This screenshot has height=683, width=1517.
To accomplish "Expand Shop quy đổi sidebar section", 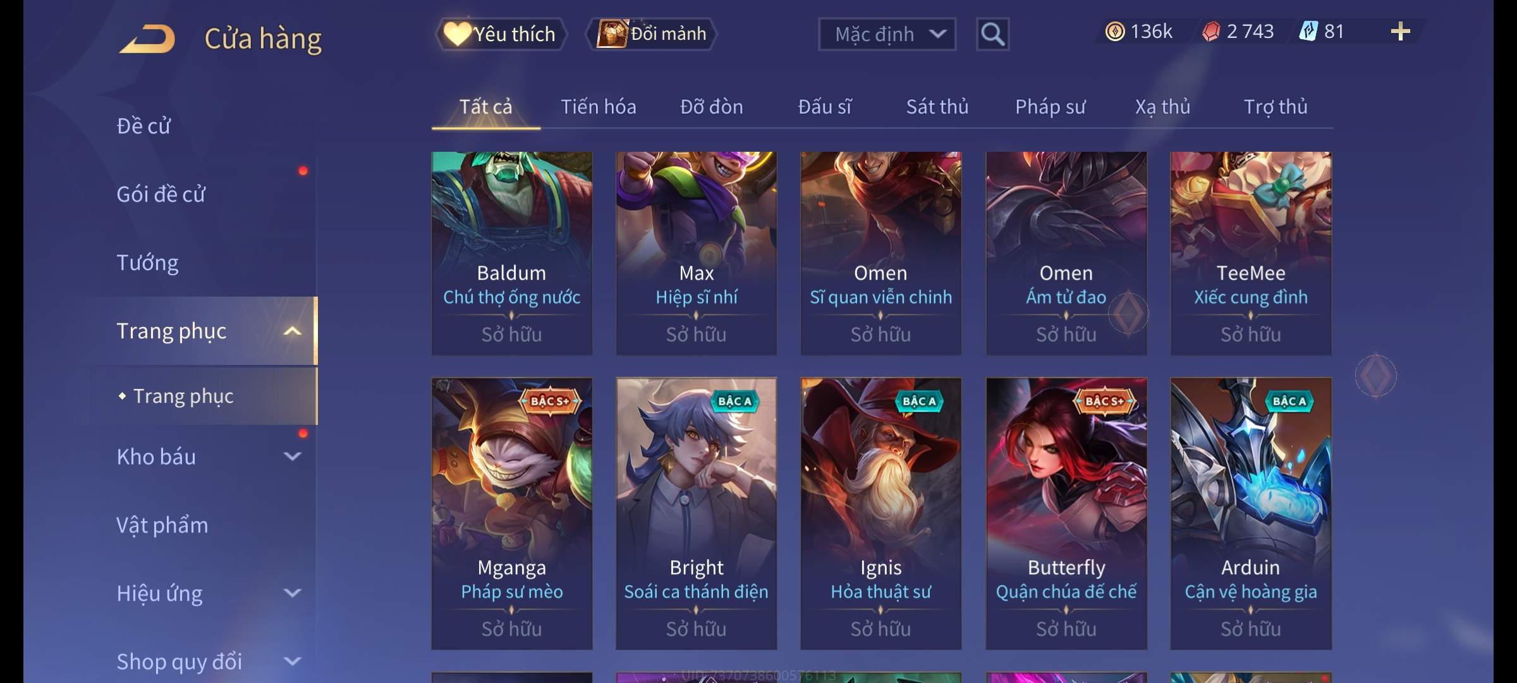I will (x=292, y=661).
